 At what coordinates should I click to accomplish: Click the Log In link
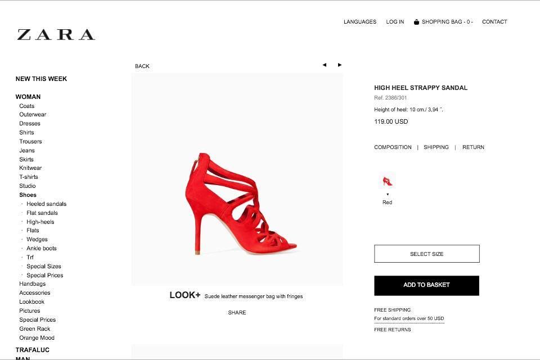coord(395,22)
